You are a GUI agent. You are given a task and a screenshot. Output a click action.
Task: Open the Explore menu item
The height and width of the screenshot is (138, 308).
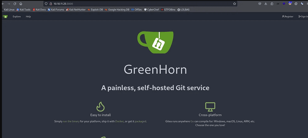point(17,17)
